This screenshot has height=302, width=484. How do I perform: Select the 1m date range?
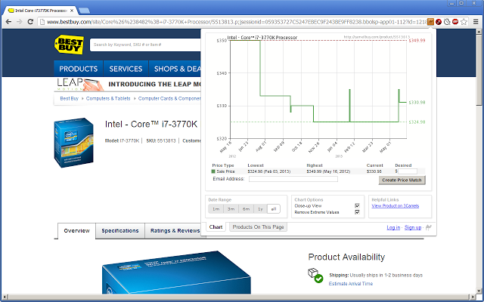click(x=216, y=209)
